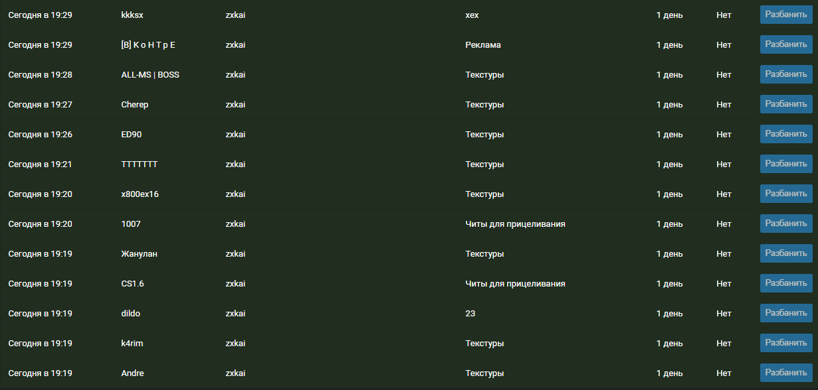Select the player name ALL-MS | BOSS

[150, 75]
